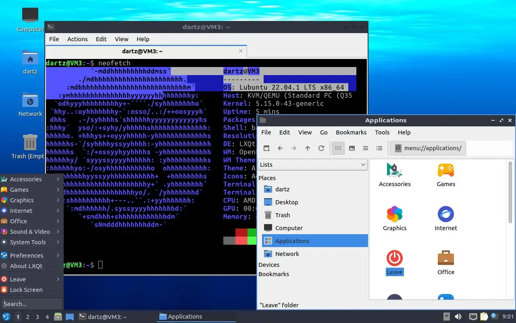516x323 pixels.
Task: Click the menu://applications/ path button
Action: 428,148
